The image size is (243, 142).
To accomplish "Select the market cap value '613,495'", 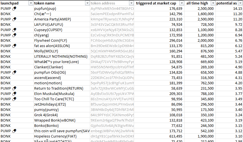I will pyautogui.click(x=159, y=136).
